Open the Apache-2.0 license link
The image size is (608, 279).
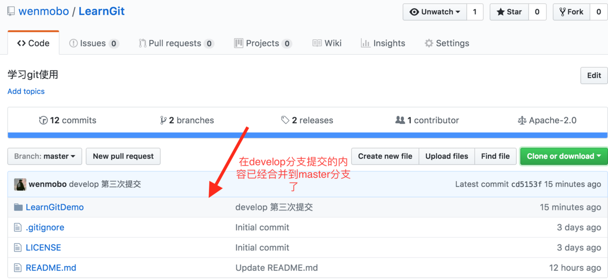pyautogui.click(x=547, y=120)
